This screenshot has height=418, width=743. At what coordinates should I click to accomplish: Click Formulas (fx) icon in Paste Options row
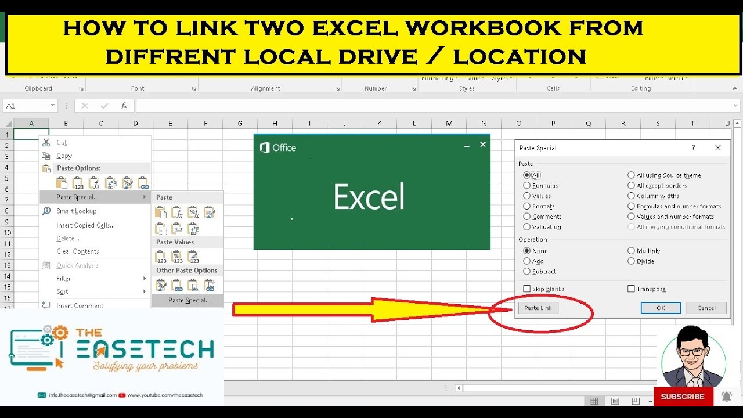pyautogui.click(x=94, y=183)
